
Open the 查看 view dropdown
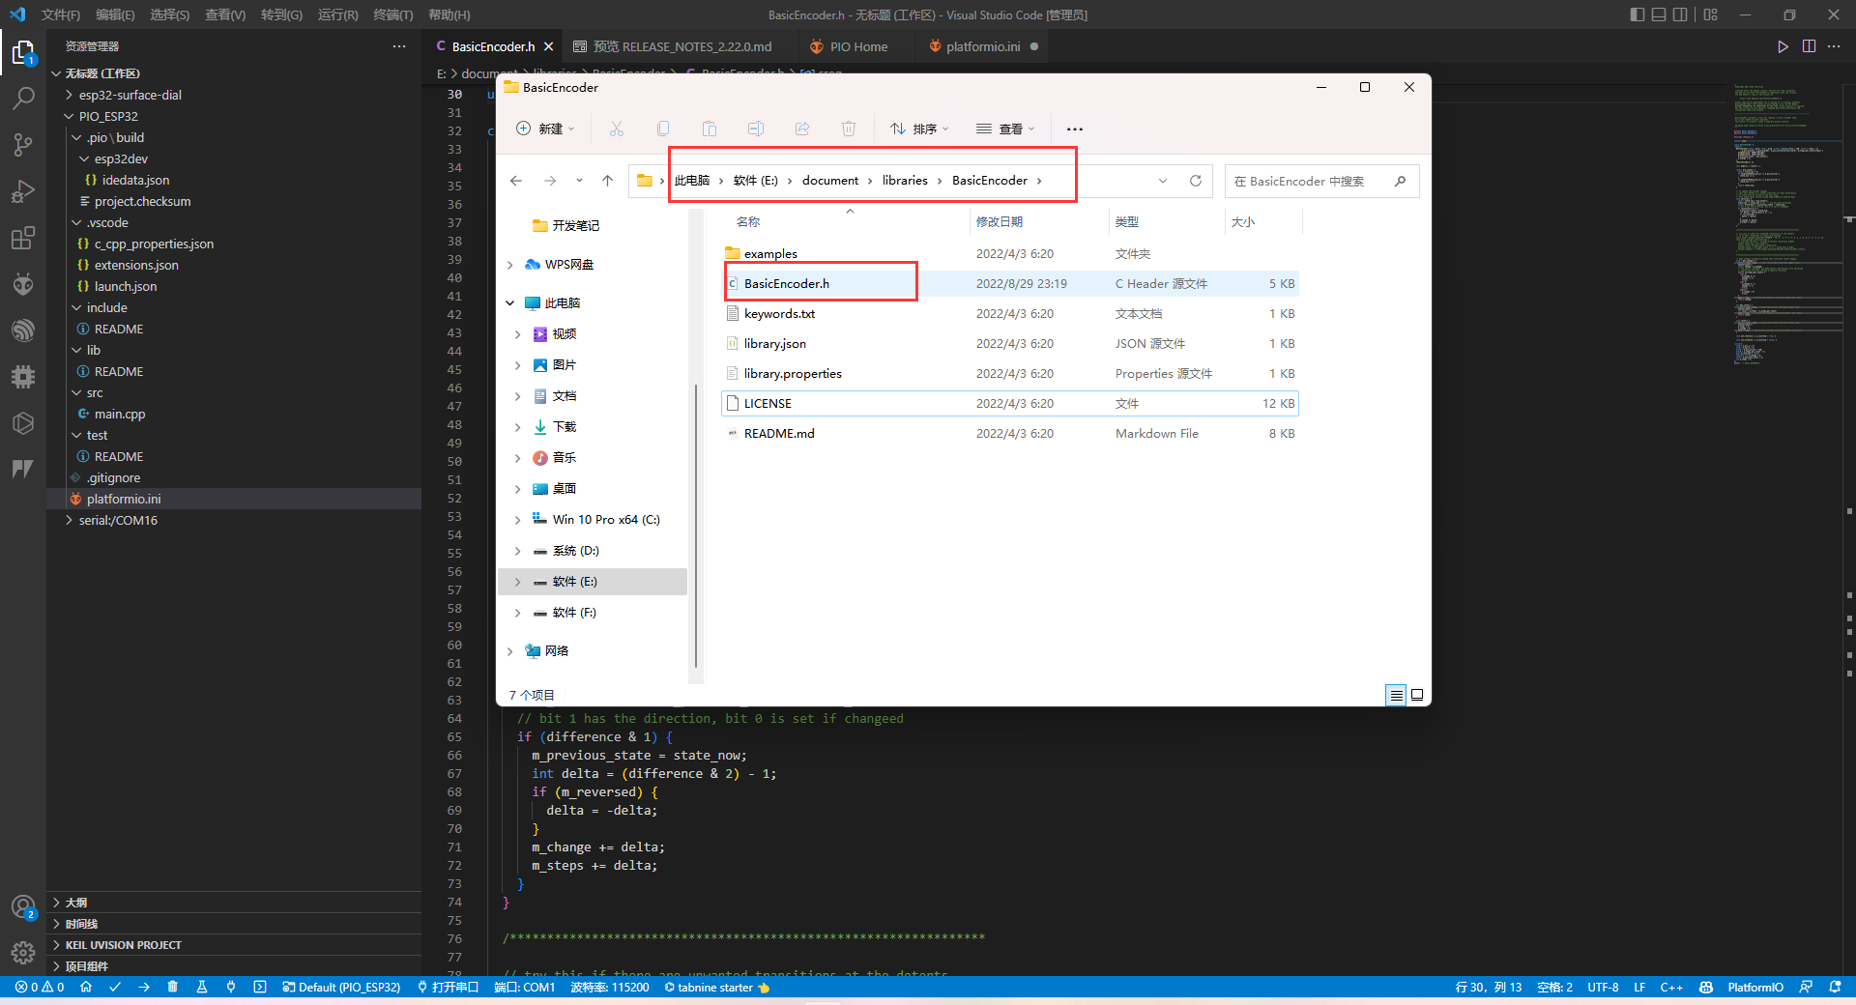click(x=1005, y=129)
